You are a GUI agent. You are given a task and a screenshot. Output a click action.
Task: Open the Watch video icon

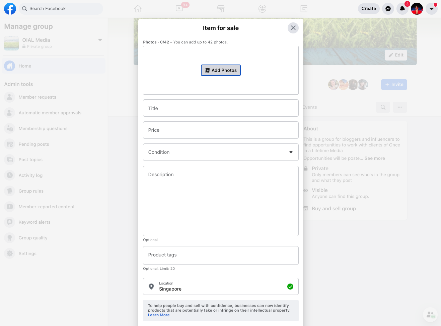pos(179,9)
